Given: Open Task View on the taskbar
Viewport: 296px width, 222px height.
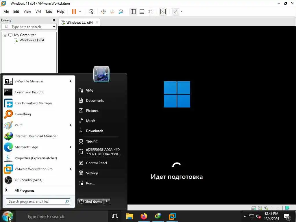Looking at the screenshot, I should [x=115, y=216].
